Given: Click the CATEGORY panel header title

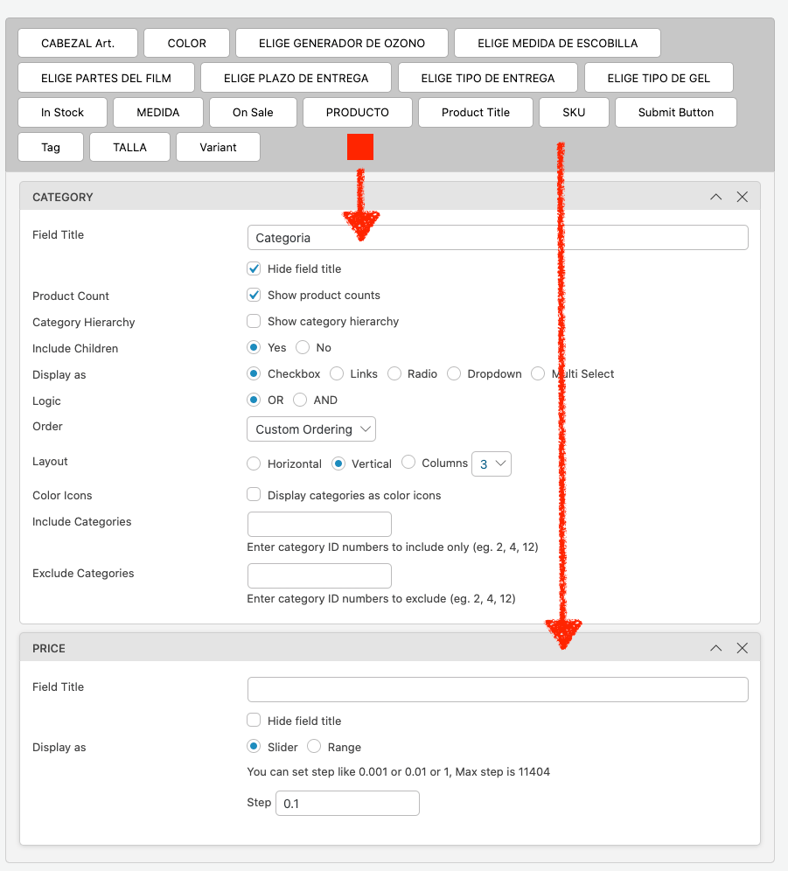Looking at the screenshot, I should coord(63,197).
